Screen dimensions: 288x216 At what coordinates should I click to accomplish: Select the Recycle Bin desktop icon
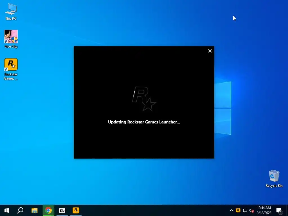274,178
